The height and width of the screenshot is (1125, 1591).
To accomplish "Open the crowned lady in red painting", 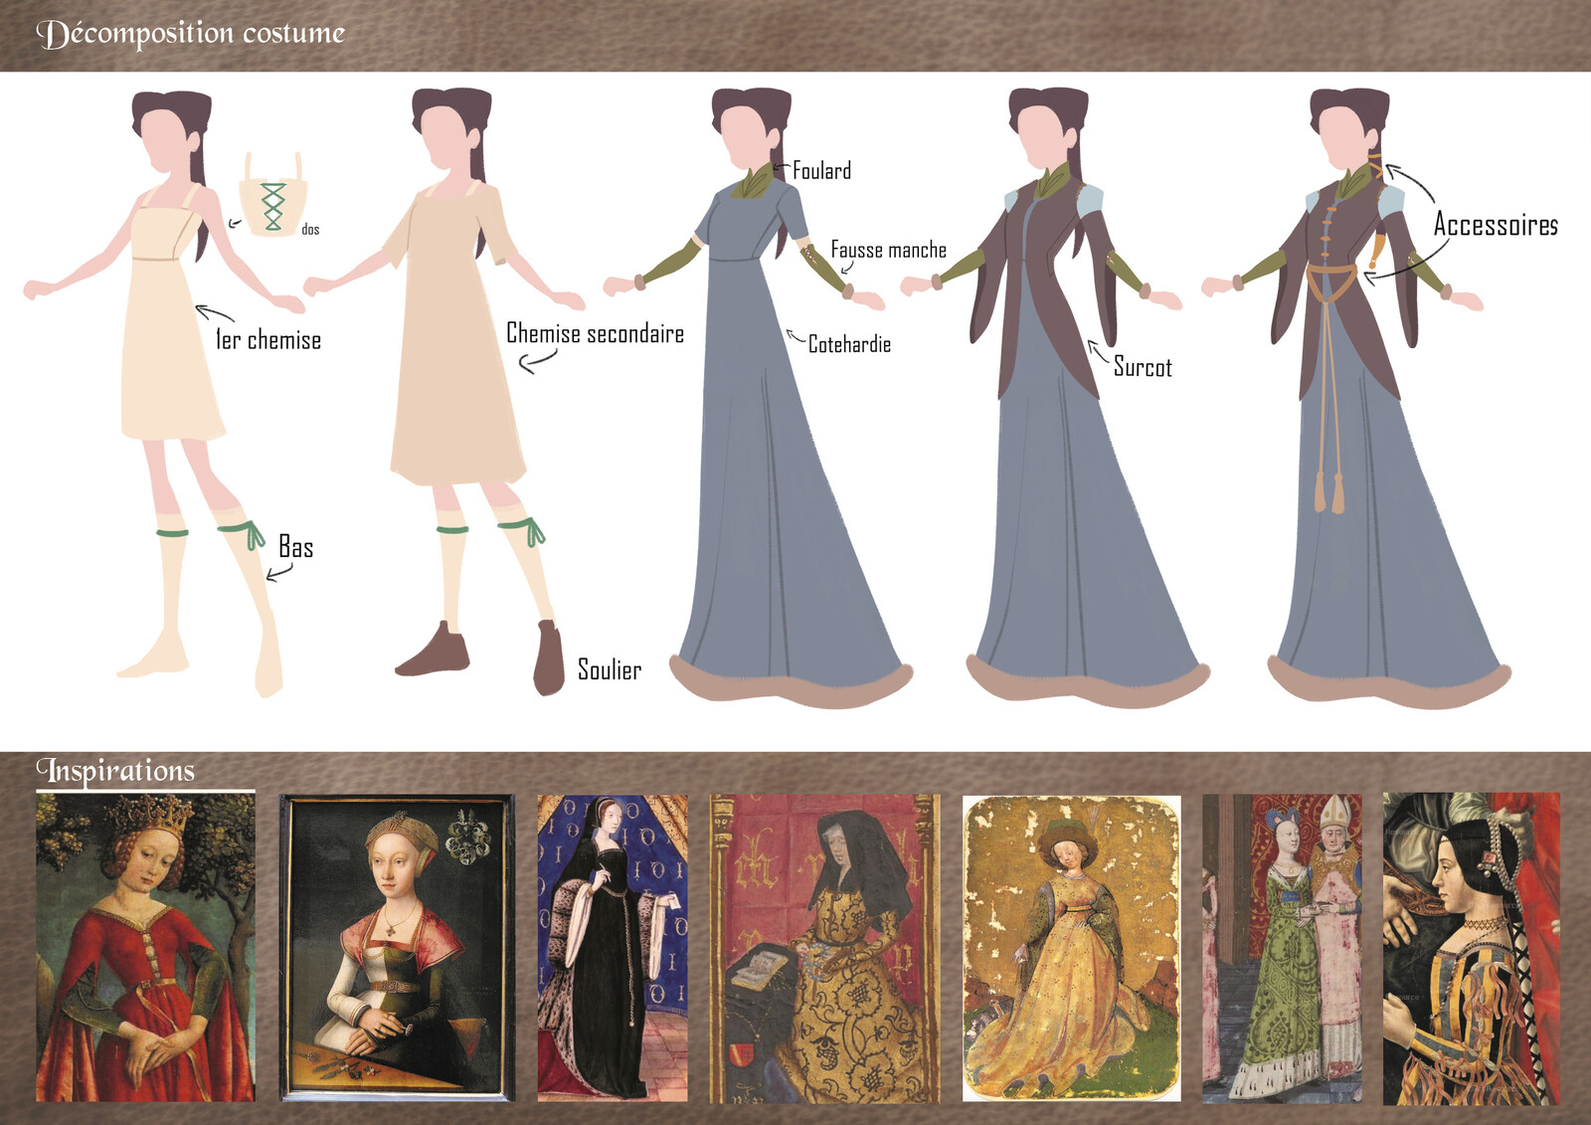I will pos(145,948).
